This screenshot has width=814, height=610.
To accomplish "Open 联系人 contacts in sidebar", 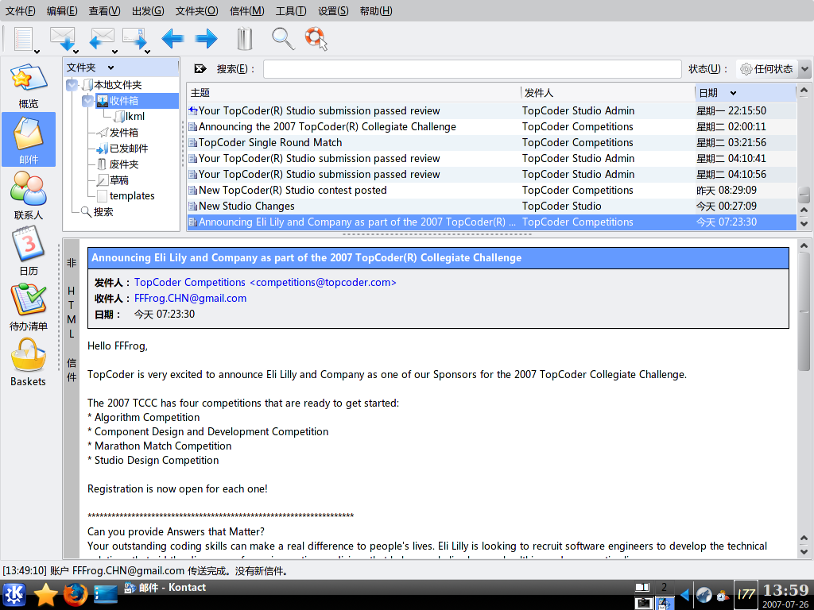I will click(x=29, y=196).
